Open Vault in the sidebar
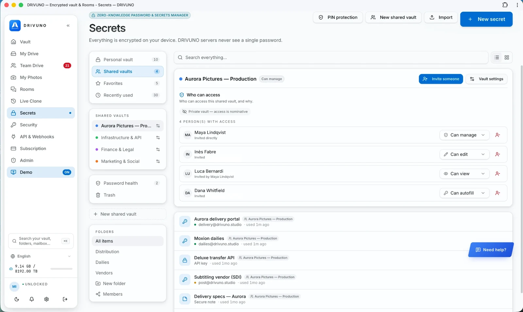Image resolution: width=523 pixels, height=312 pixels. (41, 42)
